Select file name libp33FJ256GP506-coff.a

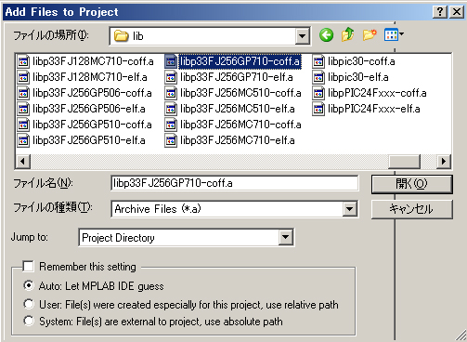coord(92,93)
